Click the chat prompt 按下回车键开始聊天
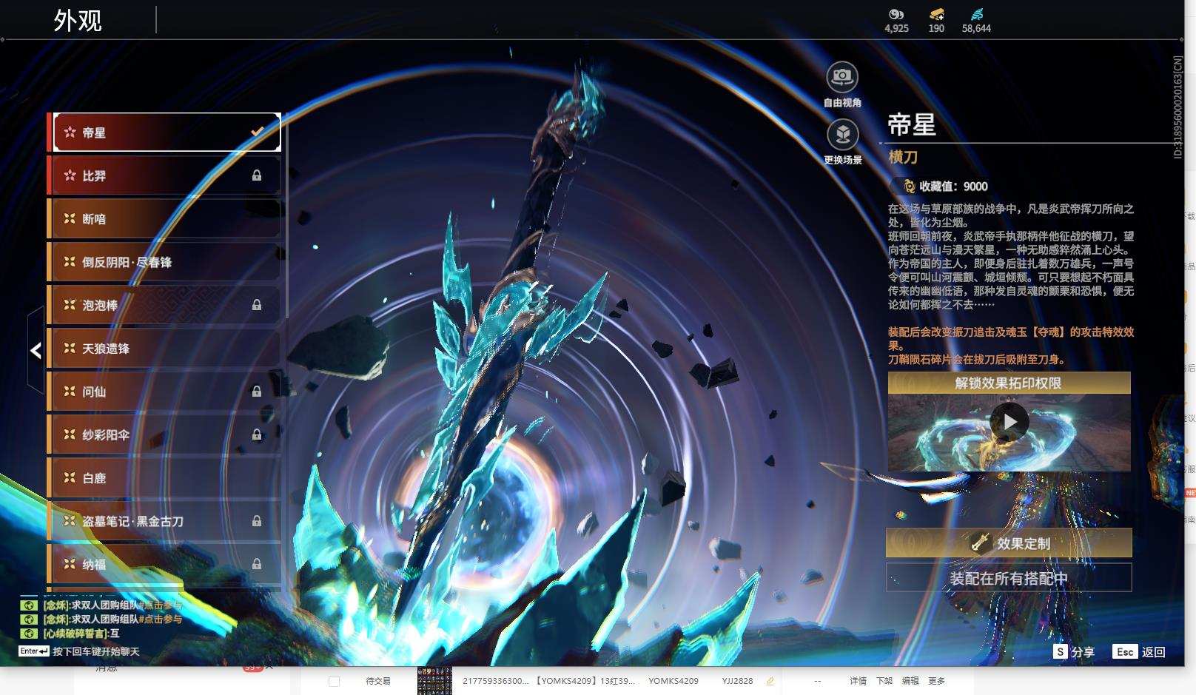 (x=96, y=651)
